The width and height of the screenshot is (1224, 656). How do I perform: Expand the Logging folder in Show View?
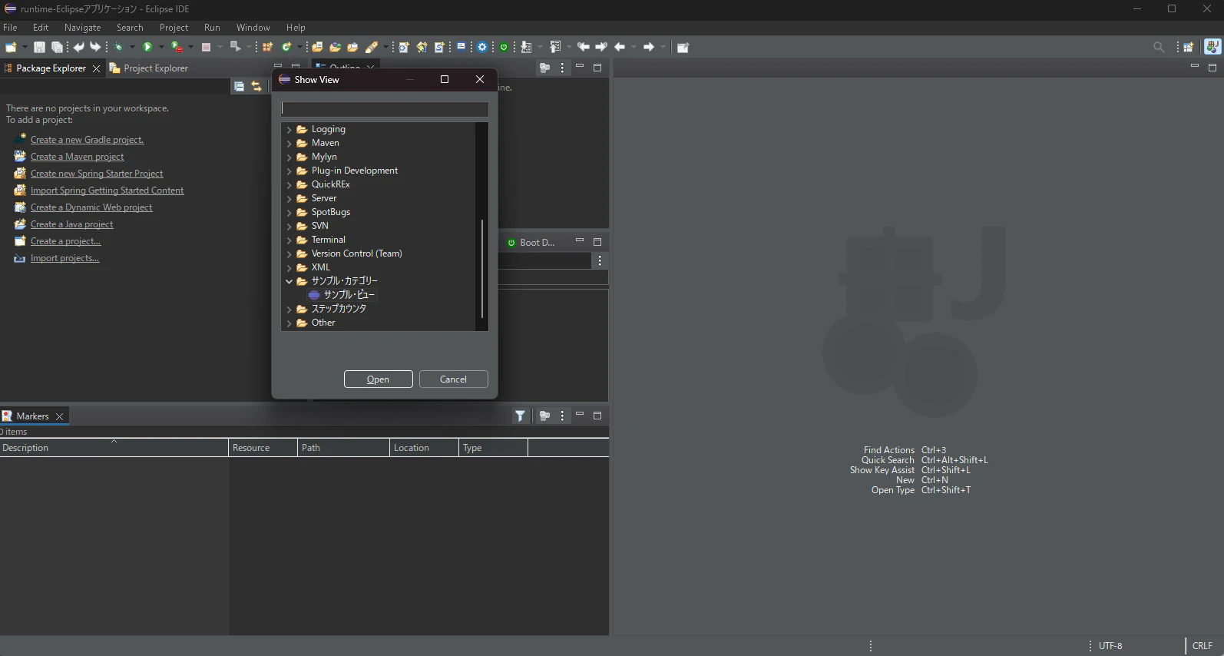pos(289,129)
